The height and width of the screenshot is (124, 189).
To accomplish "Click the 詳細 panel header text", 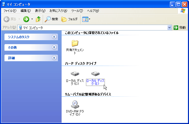I will (11, 58).
